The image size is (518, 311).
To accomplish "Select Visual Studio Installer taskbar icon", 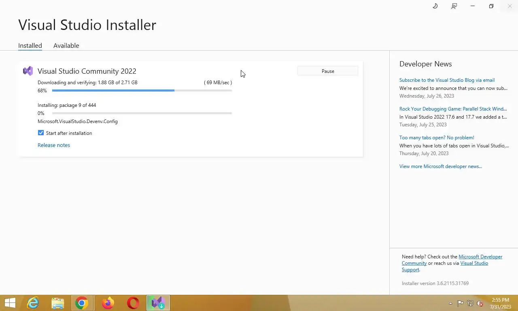I will click(x=158, y=303).
